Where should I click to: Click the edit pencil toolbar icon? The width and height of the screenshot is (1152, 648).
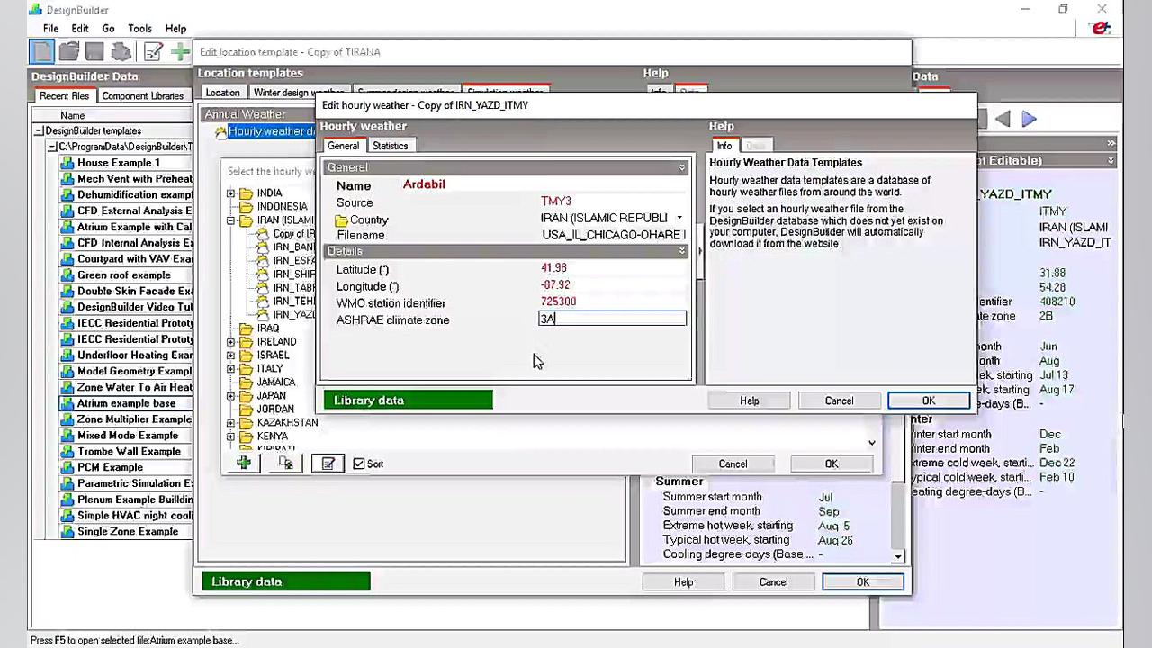pyautogui.click(x=153, y=52)
